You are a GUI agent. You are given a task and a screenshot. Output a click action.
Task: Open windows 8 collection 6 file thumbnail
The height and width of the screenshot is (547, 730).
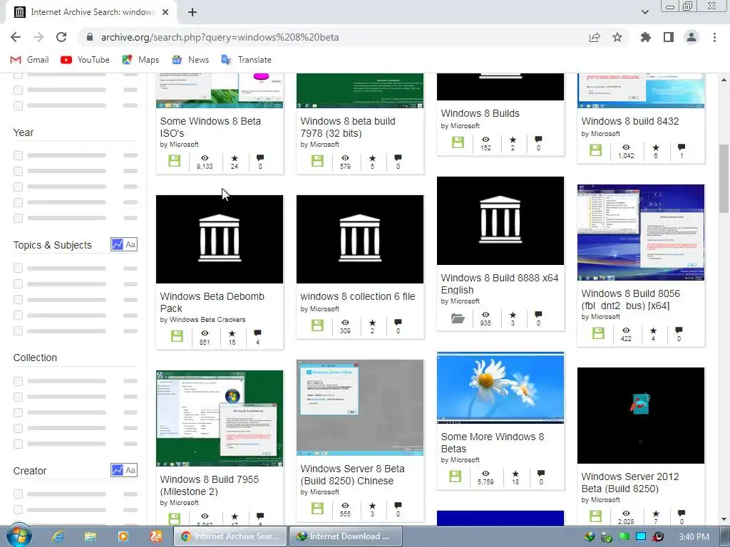click(x=360, y=239)
